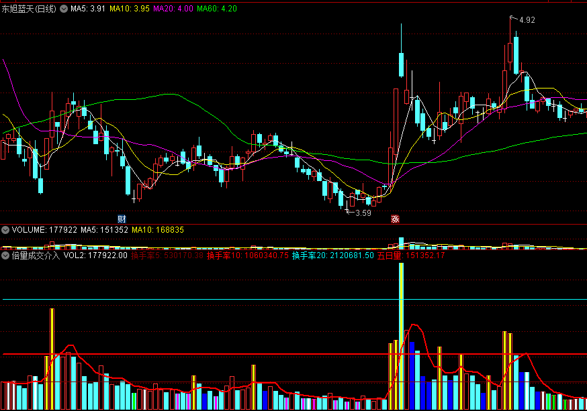Click the 3.59 low price annotation

(x=363, y=213)
